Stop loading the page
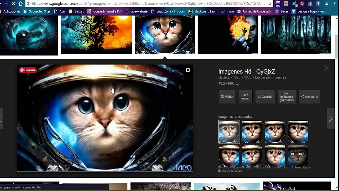The width and height of the screenshot is (339, 191). (14, 4)
